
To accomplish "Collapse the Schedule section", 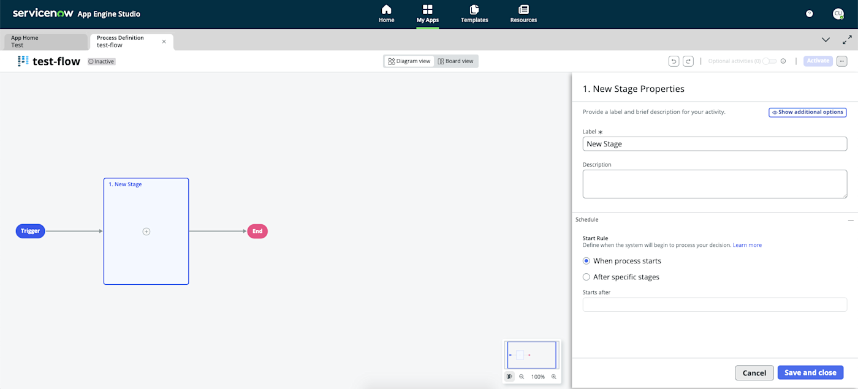I will point(851,220).
